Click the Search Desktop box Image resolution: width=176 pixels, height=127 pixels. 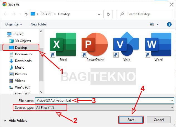click(x=144, y=14)
